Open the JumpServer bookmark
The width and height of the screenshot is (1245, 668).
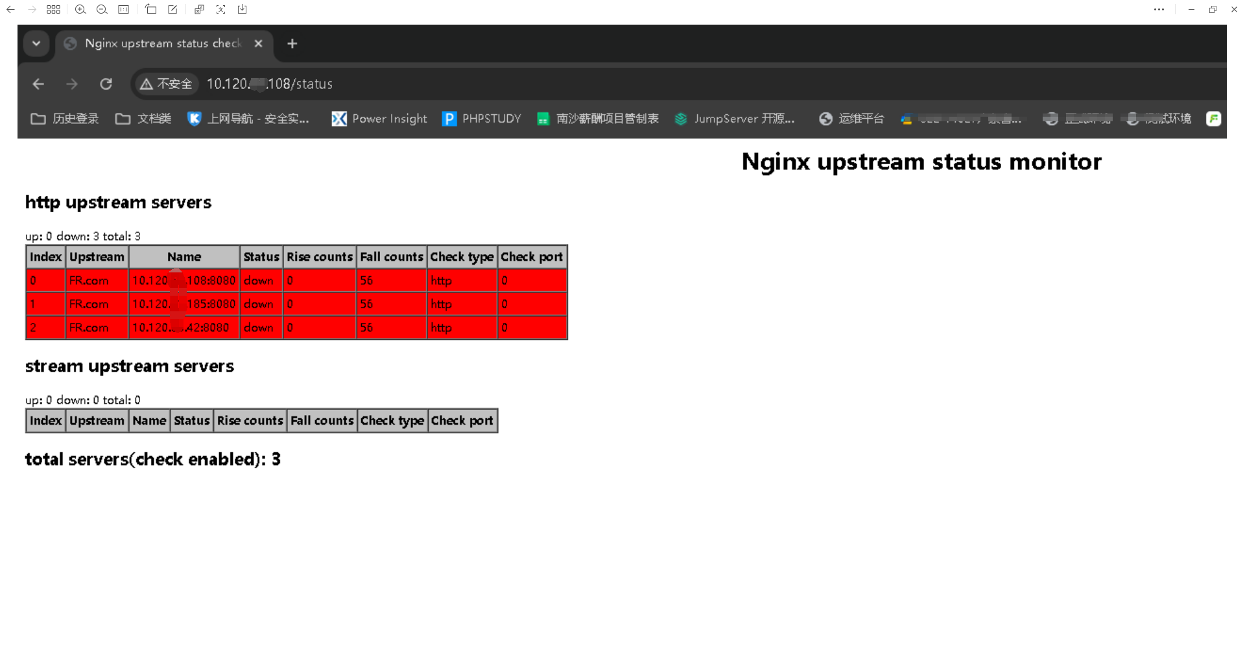tap(734, 119)
